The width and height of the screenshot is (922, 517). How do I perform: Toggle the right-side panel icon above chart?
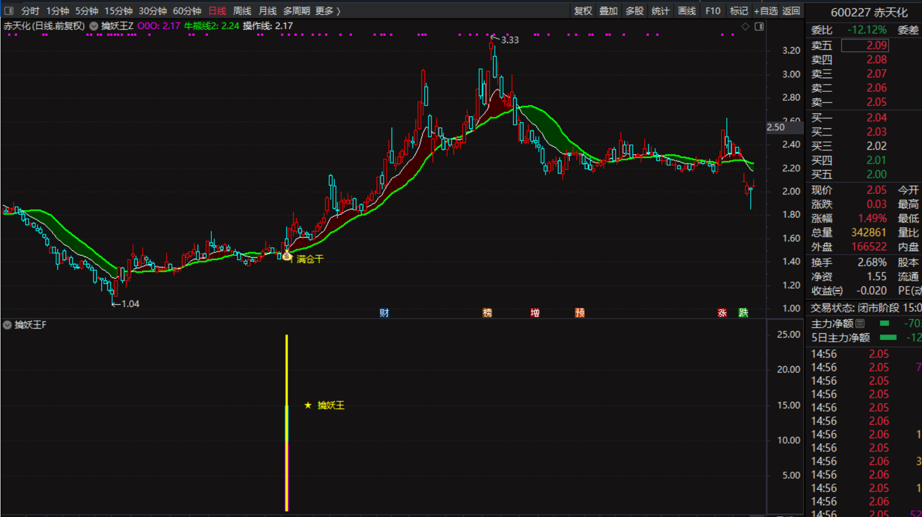pos(759,26)
